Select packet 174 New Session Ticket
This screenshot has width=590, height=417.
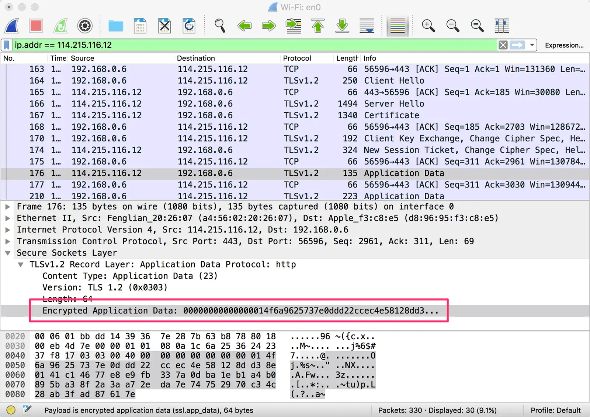point(295,150)
